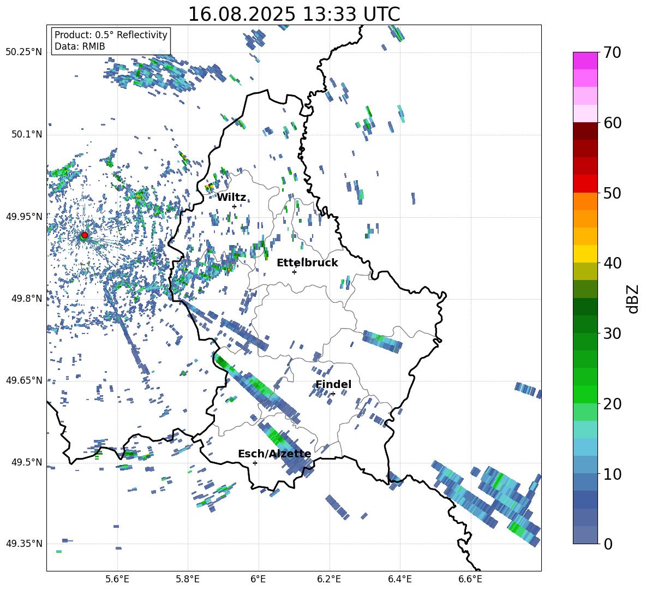Click the red radar site marker
The height and width of the screenshot is (590, 646).
tap(85, 235)
